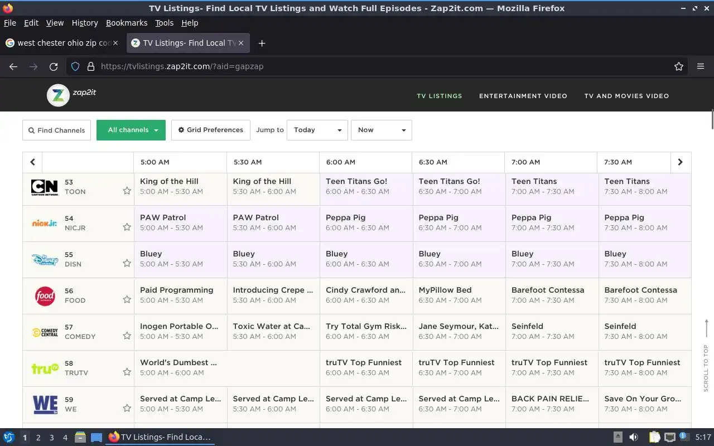Show earlier times with the left chevron
This screenshot has width=714, height=446.
32,162
